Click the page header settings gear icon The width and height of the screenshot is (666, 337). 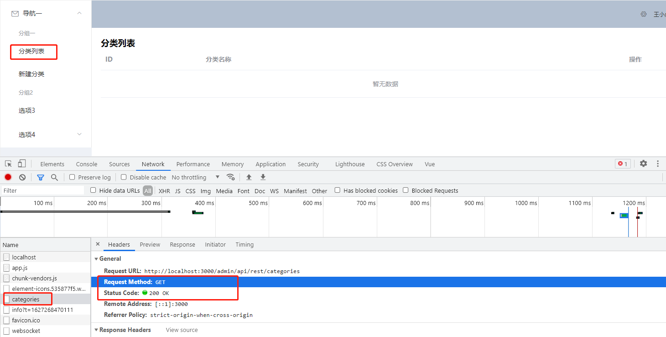click(644, 14)
